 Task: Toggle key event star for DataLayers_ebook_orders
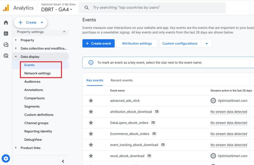click(91, 123)
